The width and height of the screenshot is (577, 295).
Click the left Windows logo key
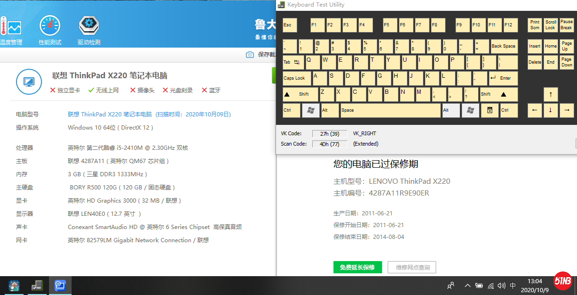(310, 110)
